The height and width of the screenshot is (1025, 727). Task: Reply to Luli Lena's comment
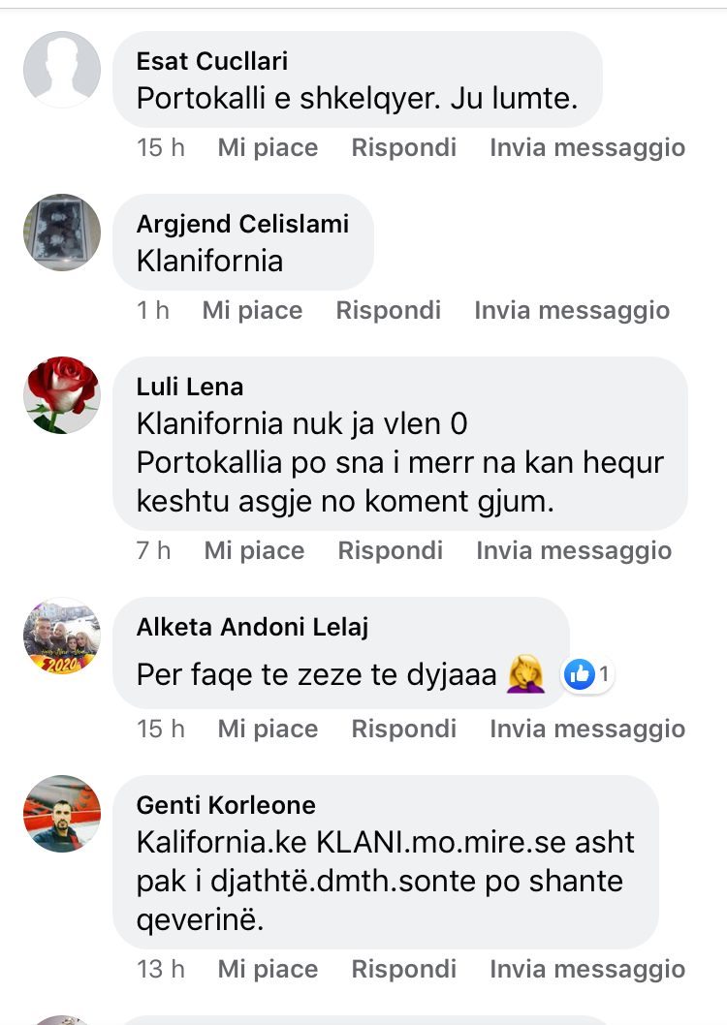pos(391,551)
